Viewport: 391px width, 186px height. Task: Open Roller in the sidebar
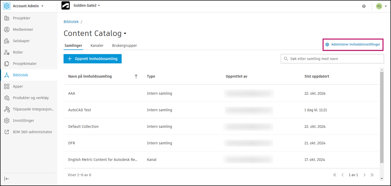pos(18,52)
